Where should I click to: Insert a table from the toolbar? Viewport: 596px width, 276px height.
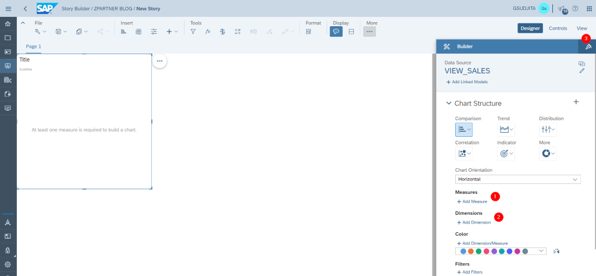coord(139,32)
